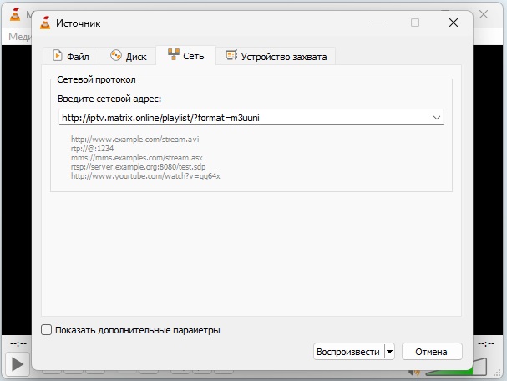This screenshot has width=507, height=381.
Task: Click the VLC cone icon of the main window
Action: click(13, 16)
